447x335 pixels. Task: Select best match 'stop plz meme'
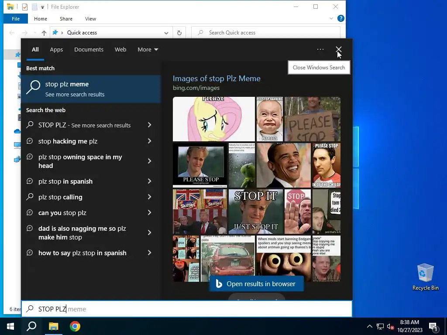point(91,89)
